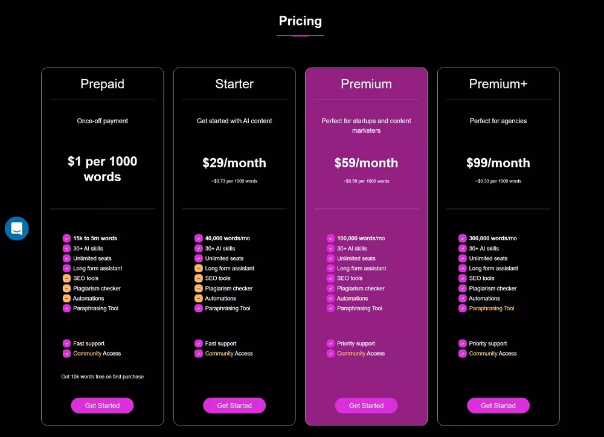604x437 pixels.
Task: Click the Premium plan card heading
Action: click(367, 84)
